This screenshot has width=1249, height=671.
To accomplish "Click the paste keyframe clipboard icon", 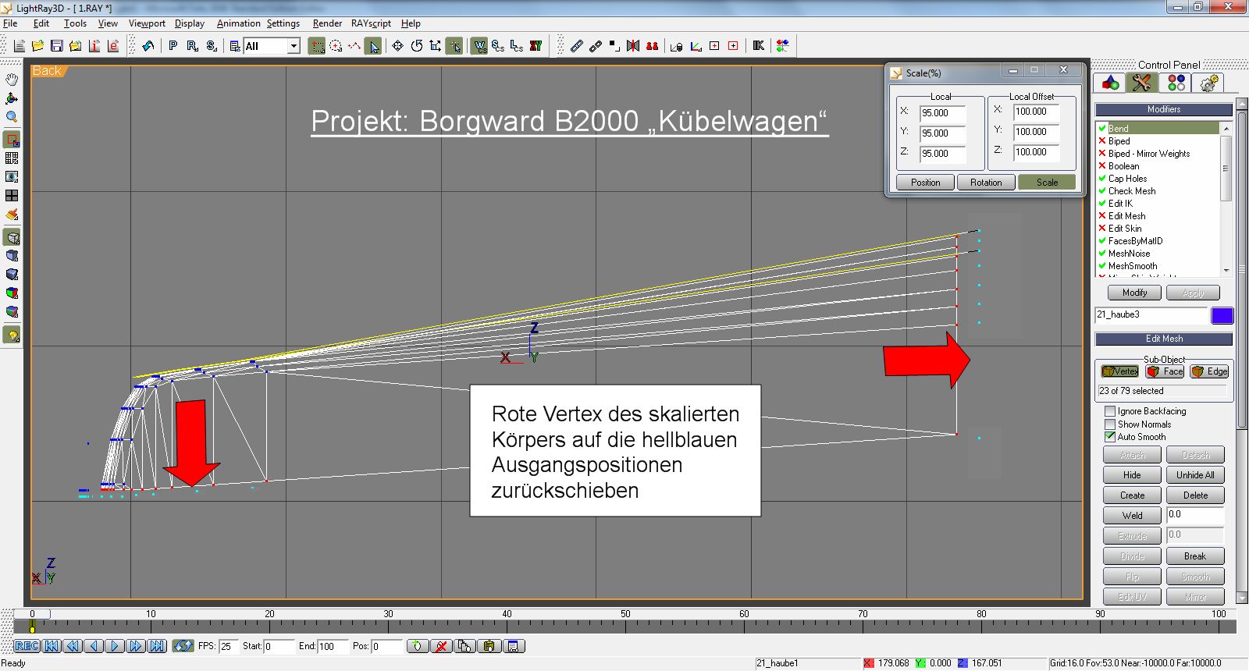I will coord(489,646).
